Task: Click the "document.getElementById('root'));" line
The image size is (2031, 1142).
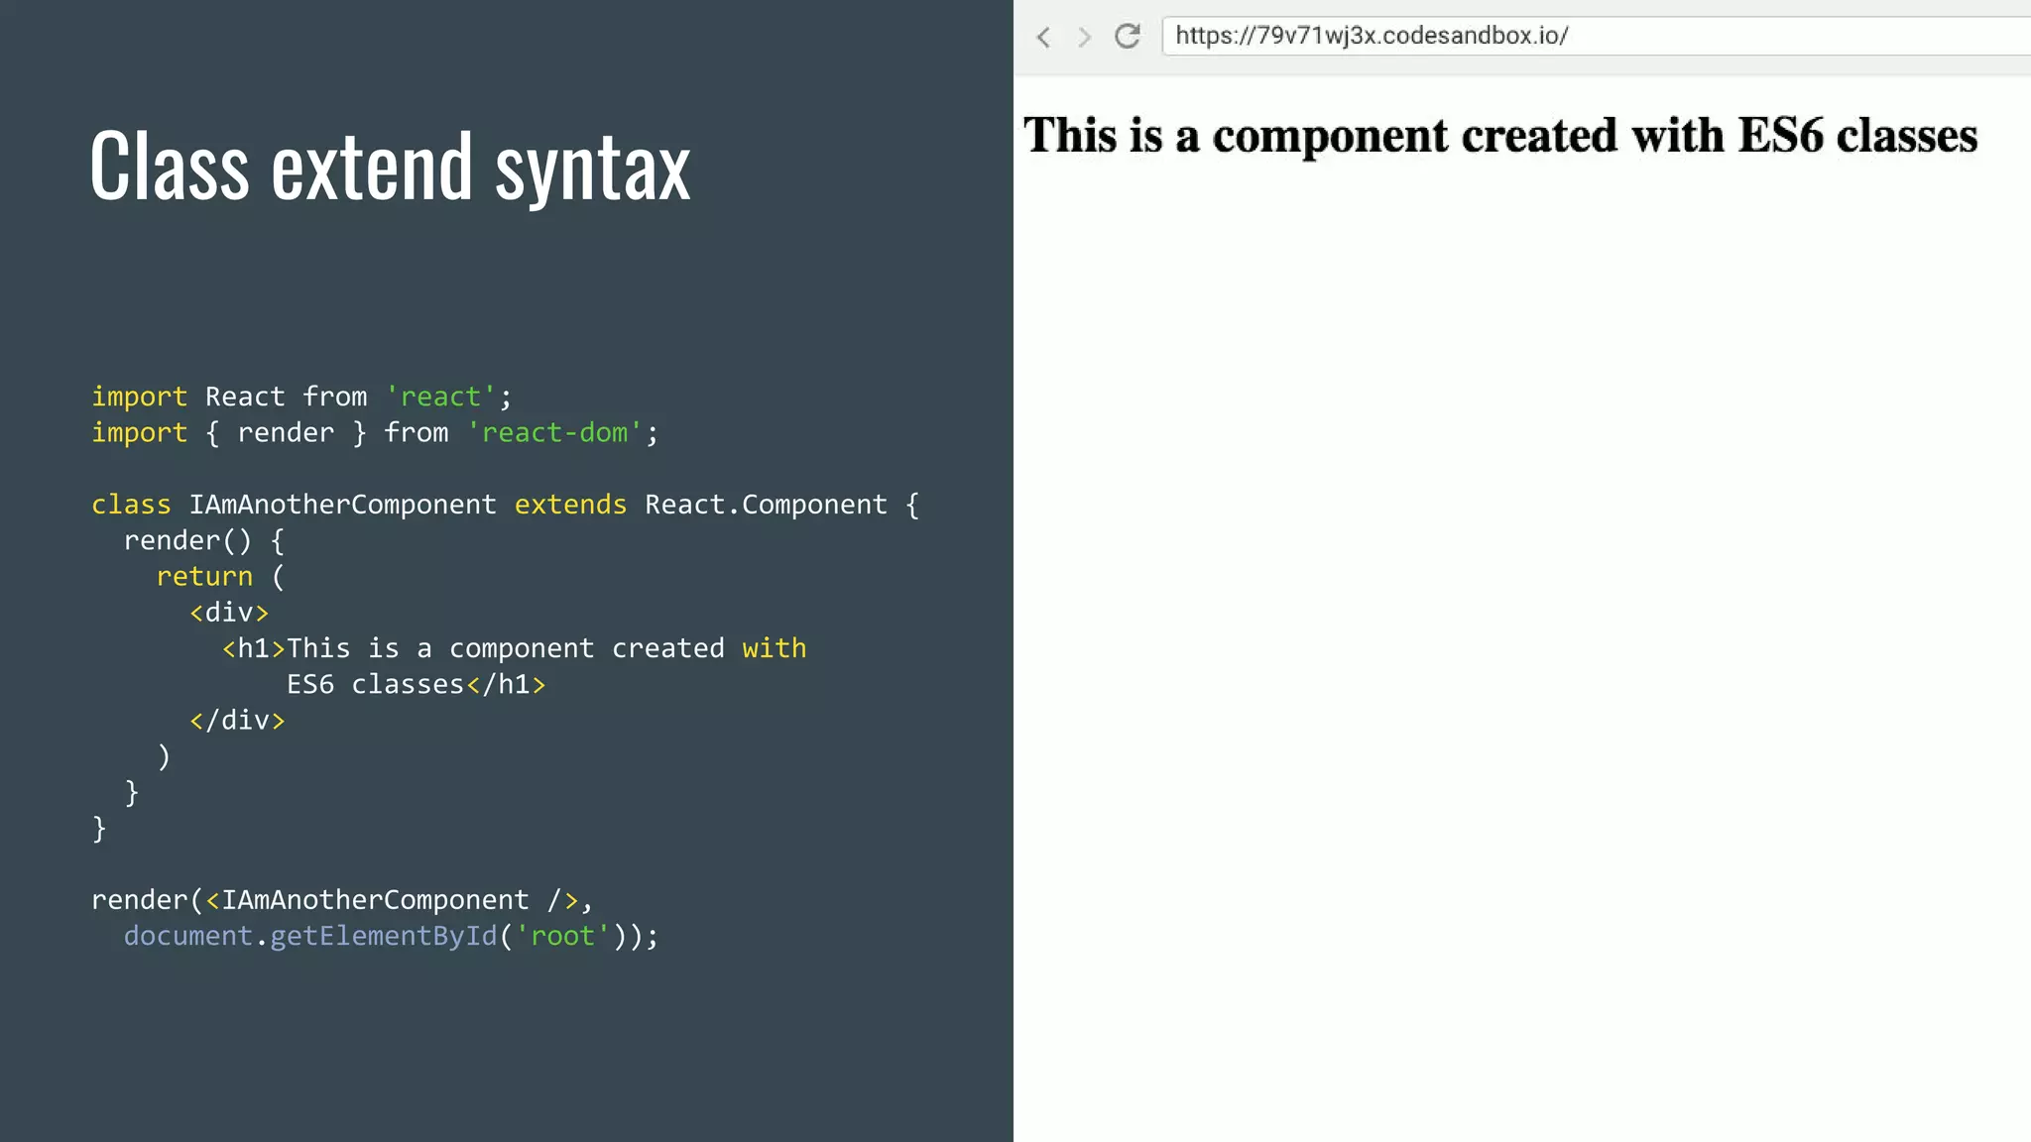Action: pyautogui.click(x=391, y=936)
